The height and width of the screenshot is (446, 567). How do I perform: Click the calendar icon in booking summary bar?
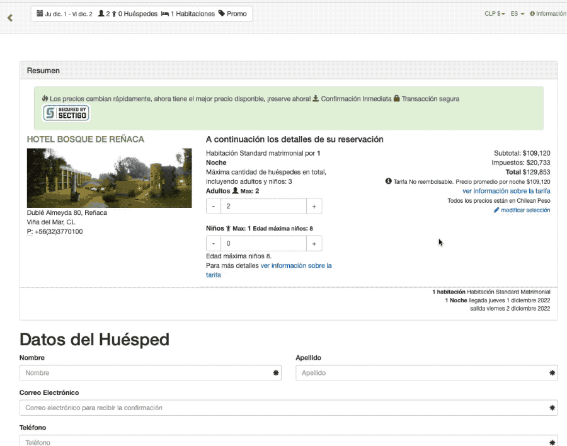tap(40, 14)
